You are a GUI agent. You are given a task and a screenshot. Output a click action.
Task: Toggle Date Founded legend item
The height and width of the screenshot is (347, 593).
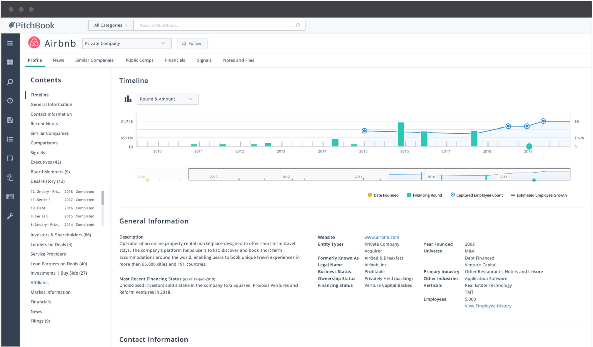383,195
